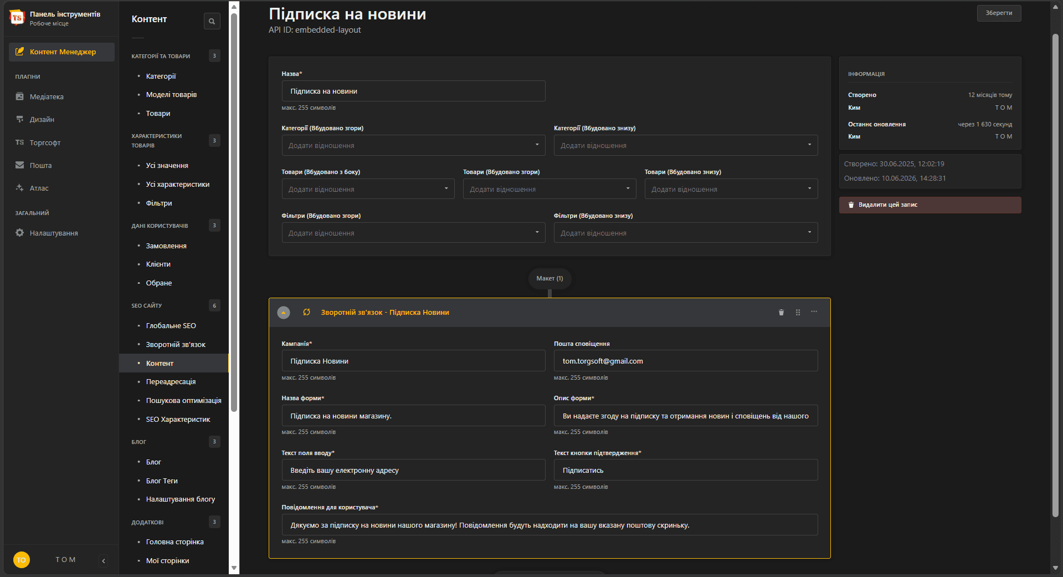Click the main page vertical scrollbar
Viewport: 1063px width, 577px height.
(1055, 275)
